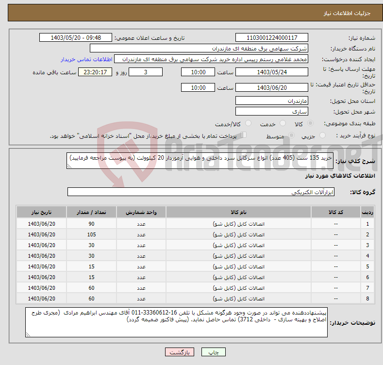Click the شماره نیاز field 1103001224000117
Image resolution: width=383 pixels, height=365 pixels.
pyautogui.click(x=272, y=38)
